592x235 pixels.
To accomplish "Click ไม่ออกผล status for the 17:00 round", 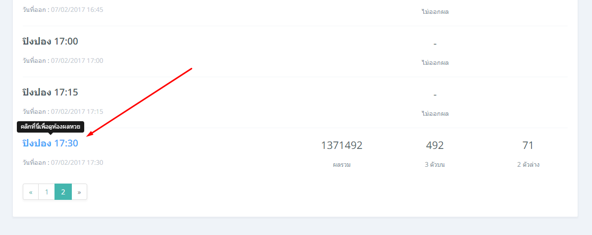I will click(x=435, y=63).
